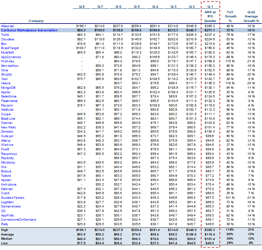Click CarGurus' $271.1 ARR value

coord(210,30)
